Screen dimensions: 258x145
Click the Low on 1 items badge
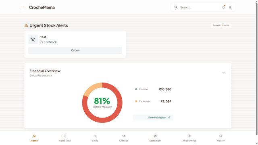pyautogui.click(x=221, y=25)
